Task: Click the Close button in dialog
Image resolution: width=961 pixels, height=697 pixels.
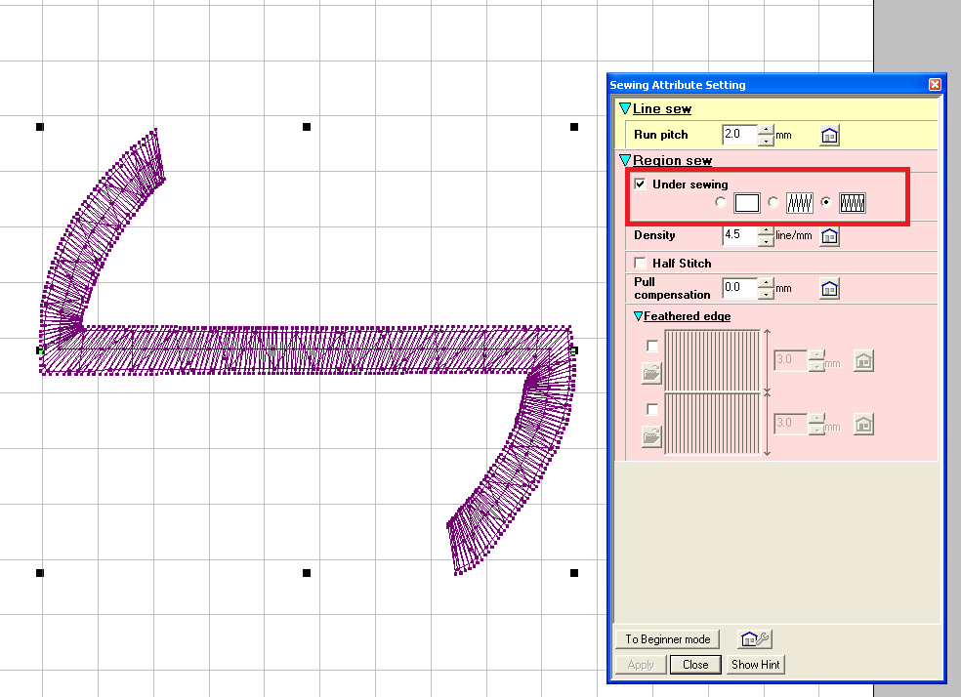Action: pyautogui.click(x=695, y=665)
